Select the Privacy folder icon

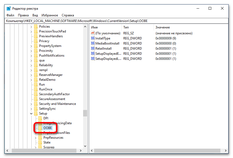[36, 41]
